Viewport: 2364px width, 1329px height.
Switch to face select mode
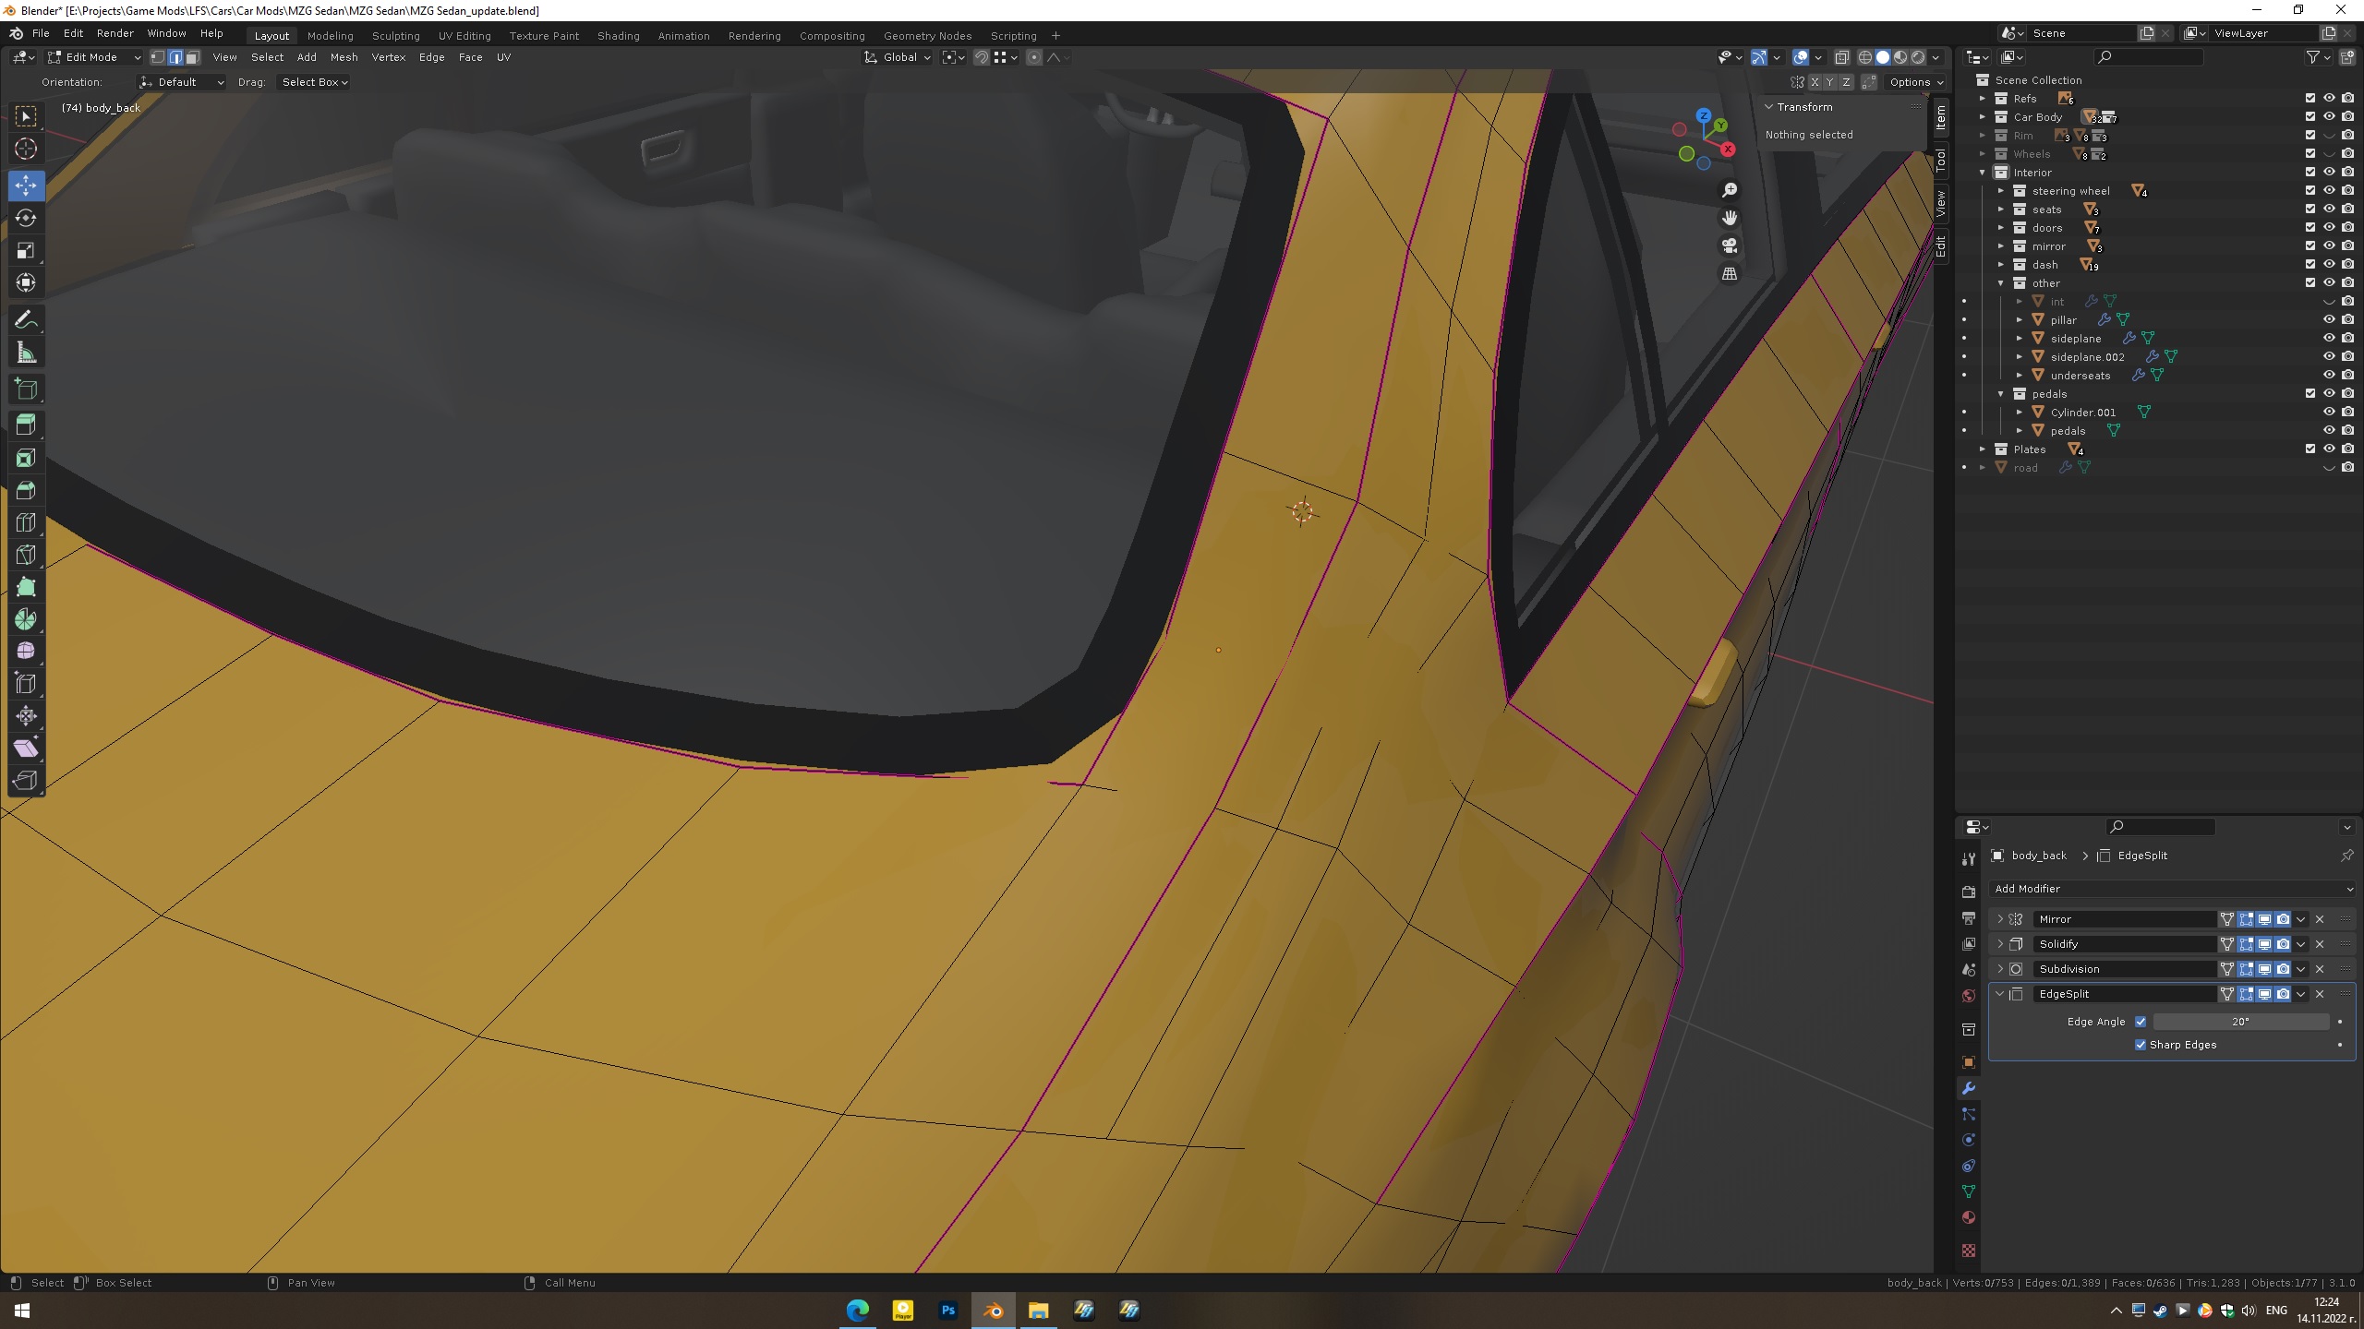point(193,57)
